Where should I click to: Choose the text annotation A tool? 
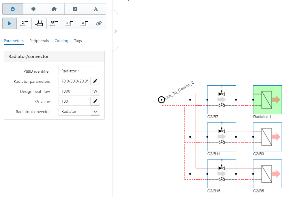pyautogui.click(x=96, y=9)
